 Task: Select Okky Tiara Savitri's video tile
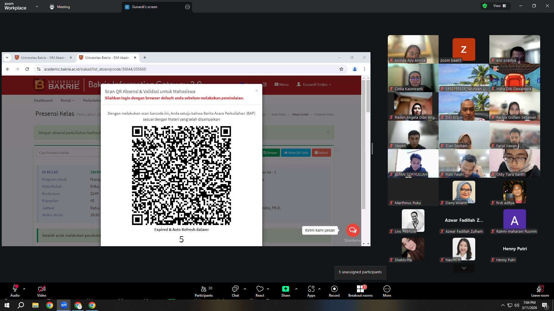515,163
